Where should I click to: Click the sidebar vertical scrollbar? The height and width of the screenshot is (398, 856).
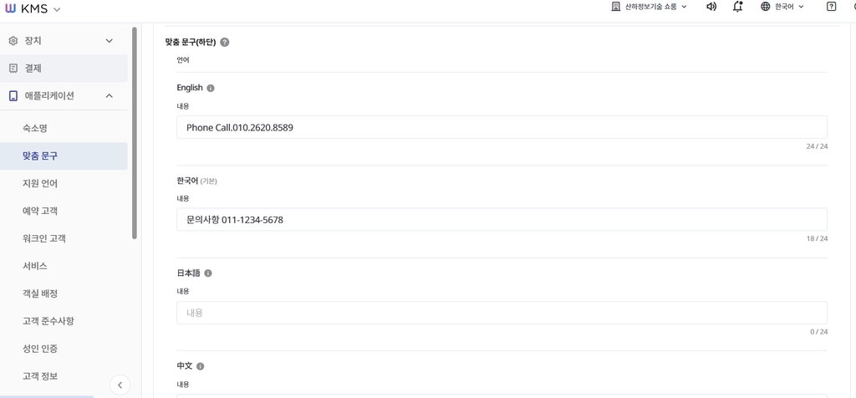(x=135, y=133)
